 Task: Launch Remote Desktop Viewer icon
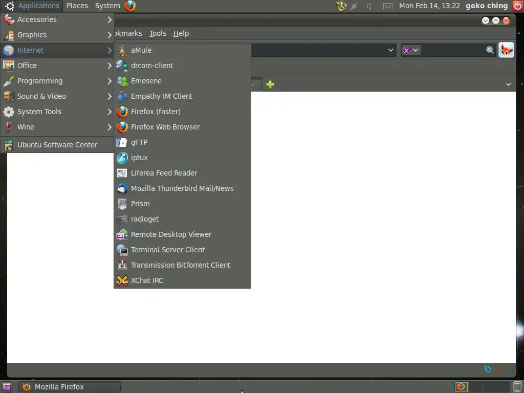point(122,234)
